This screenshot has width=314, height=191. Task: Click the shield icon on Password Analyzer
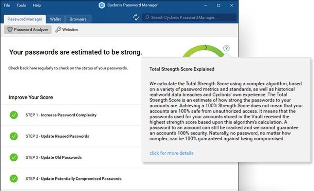tap(10, 30)
